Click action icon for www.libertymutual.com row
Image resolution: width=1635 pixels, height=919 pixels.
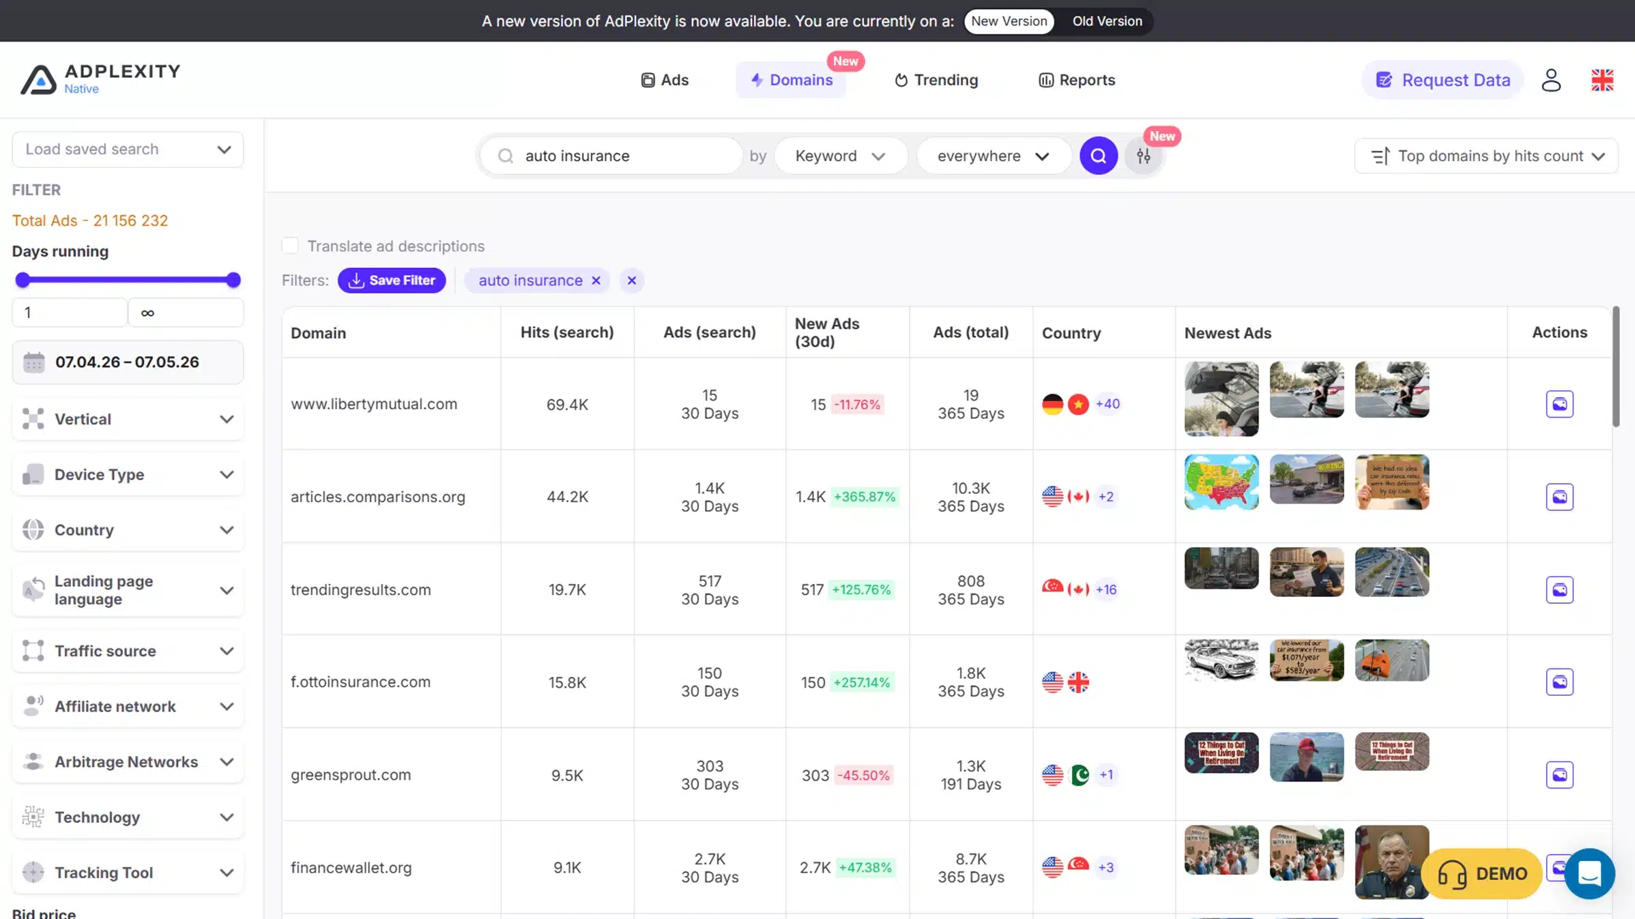tap(1559, 404)
